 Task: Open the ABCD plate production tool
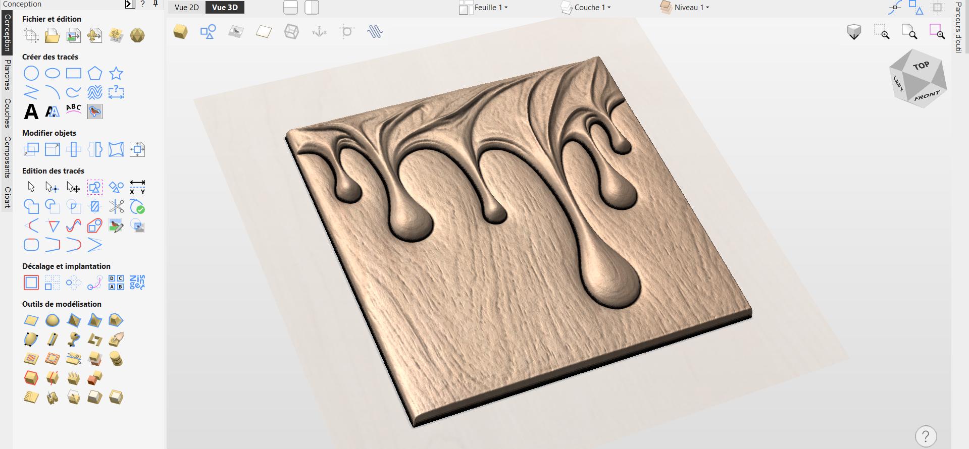click(116, 283)
